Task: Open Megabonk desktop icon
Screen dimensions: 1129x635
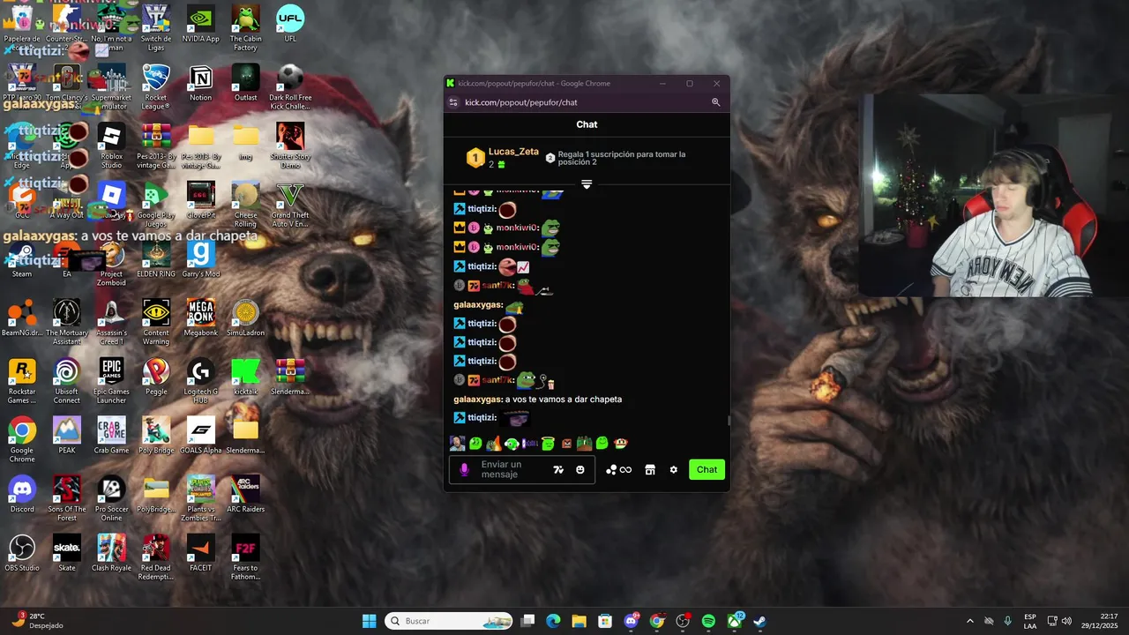Action: [201, 318]
